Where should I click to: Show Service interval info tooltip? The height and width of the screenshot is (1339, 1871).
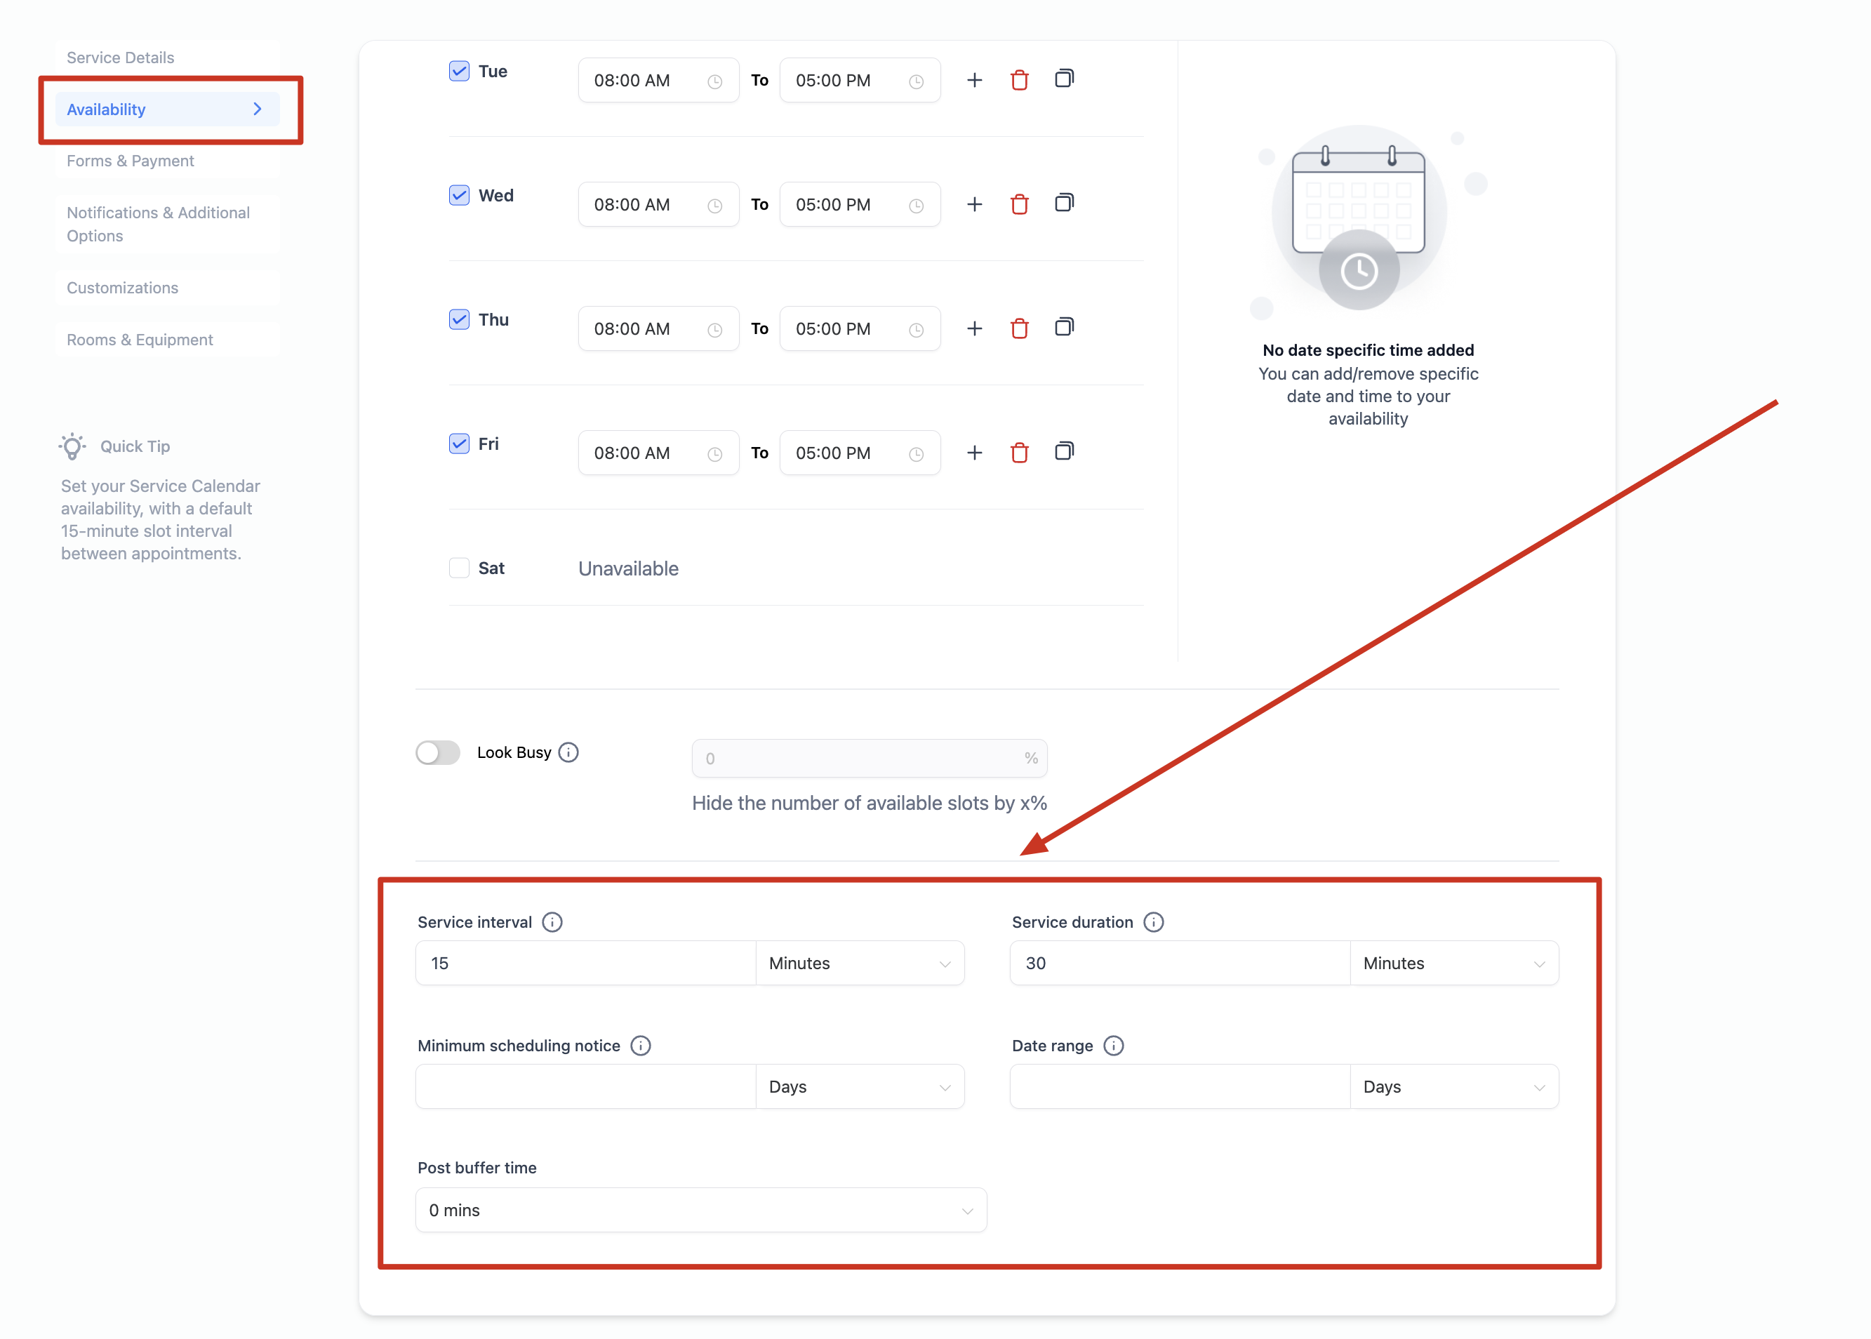tap(552, 922)
